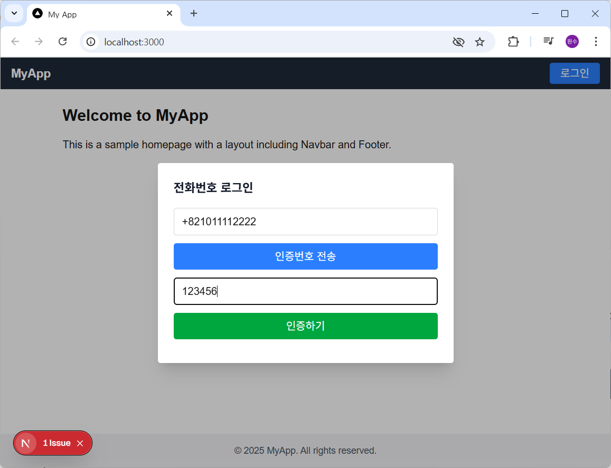Click the sample homepage description text
Image resolution: width=611 pixels, height=468 pixels.
pyautogui.click(x=227, y=145)
